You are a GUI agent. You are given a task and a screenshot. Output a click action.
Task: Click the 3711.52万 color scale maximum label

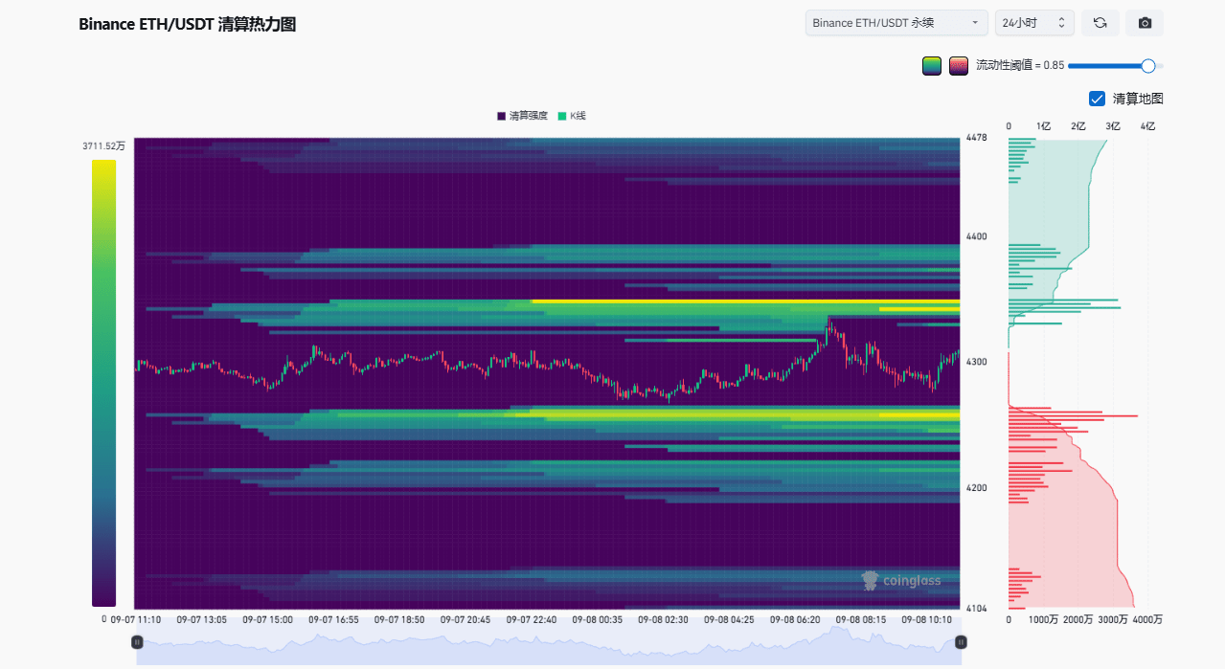(x=103, y=146)
